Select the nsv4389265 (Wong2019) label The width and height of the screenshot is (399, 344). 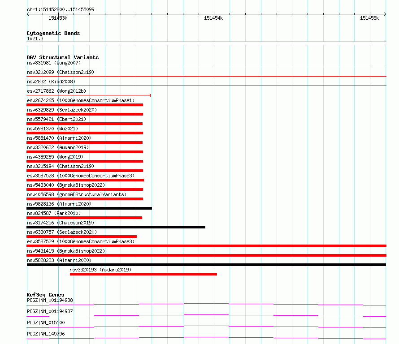[x=55, y=157]
